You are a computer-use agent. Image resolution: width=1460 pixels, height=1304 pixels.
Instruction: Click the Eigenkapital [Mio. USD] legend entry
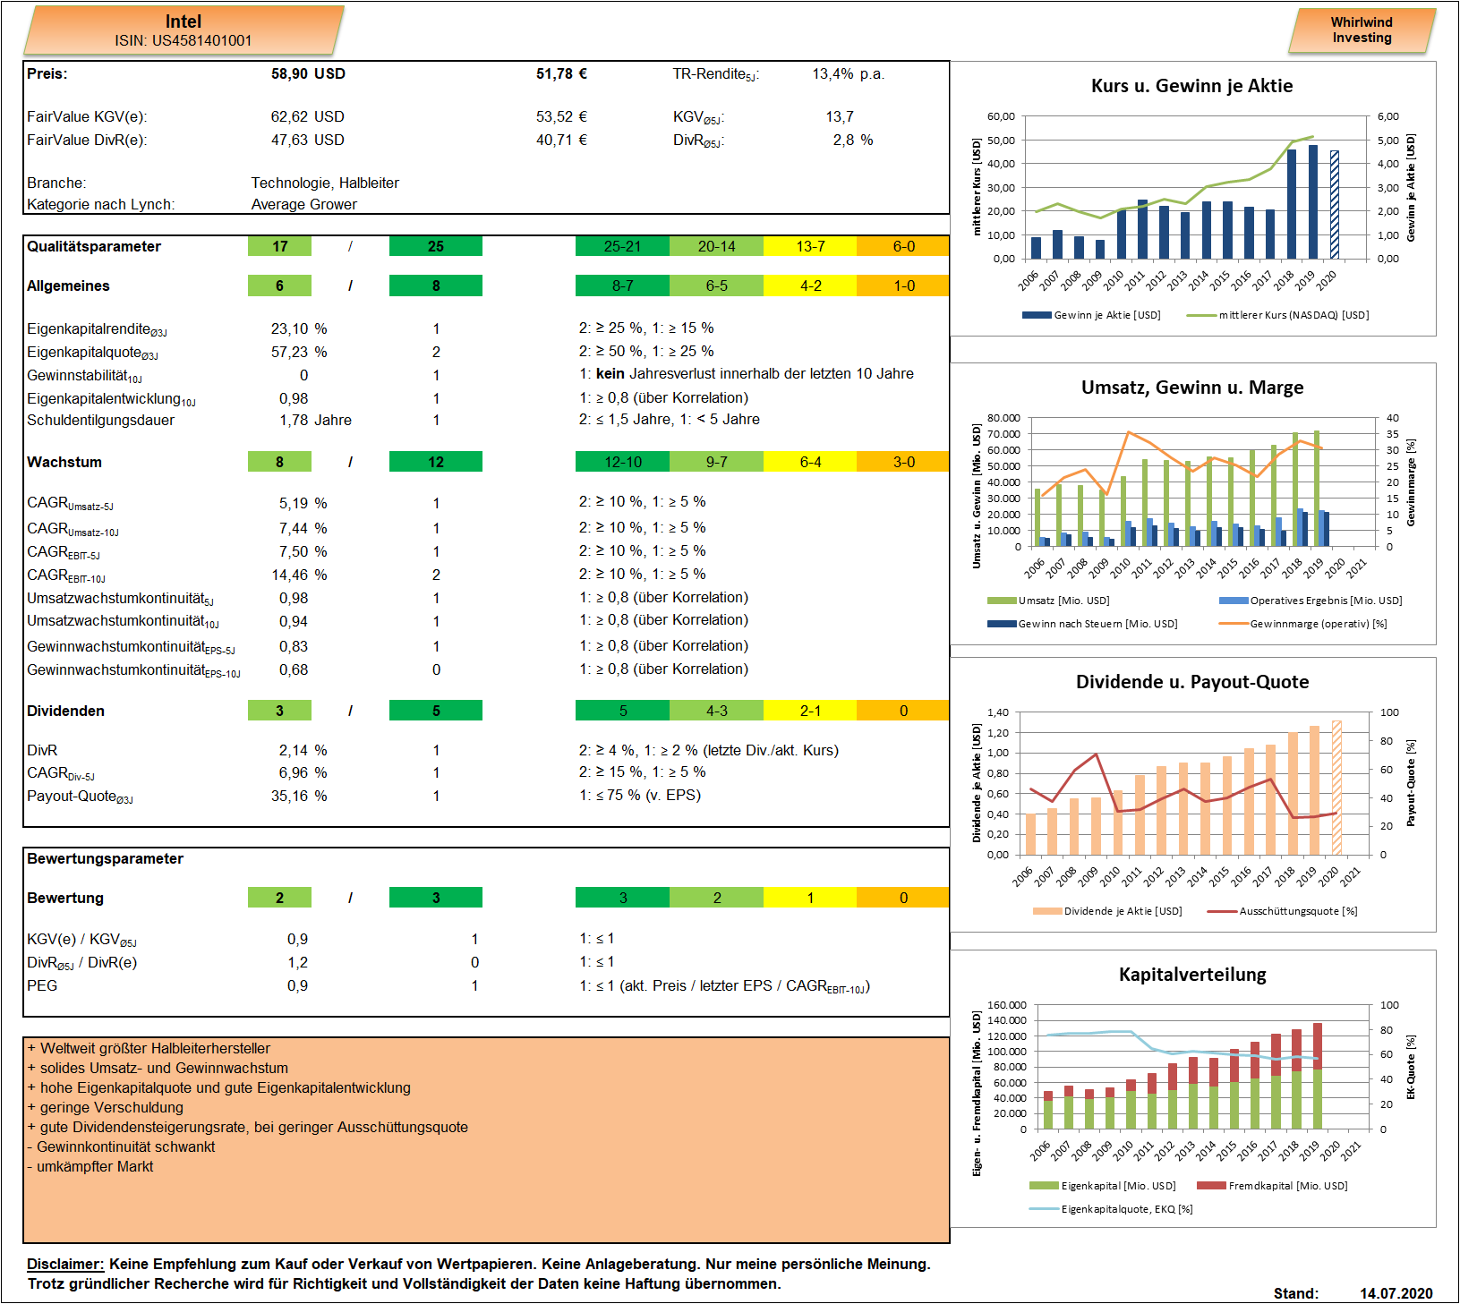[x=1103, y=1186]
